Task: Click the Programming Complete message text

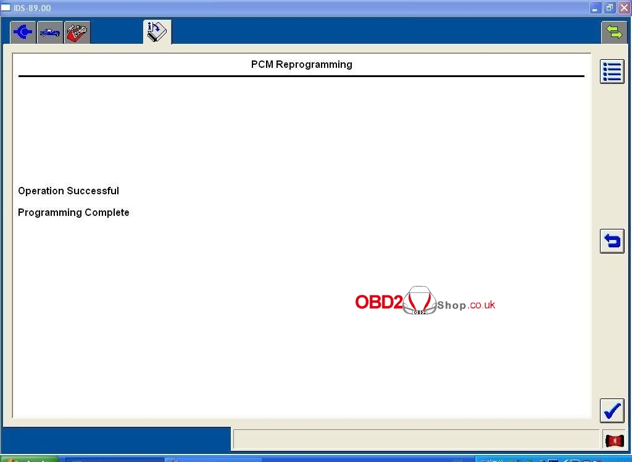Action: [x=73, y=213]
